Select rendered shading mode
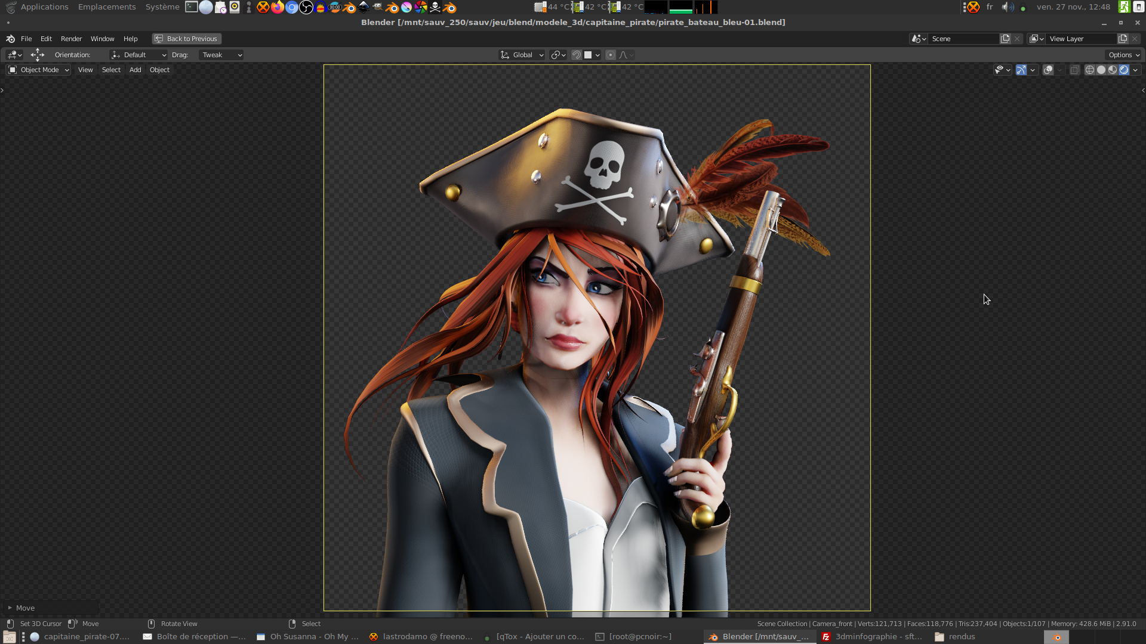This screenshot has width=1146, height=644. 1124,70
